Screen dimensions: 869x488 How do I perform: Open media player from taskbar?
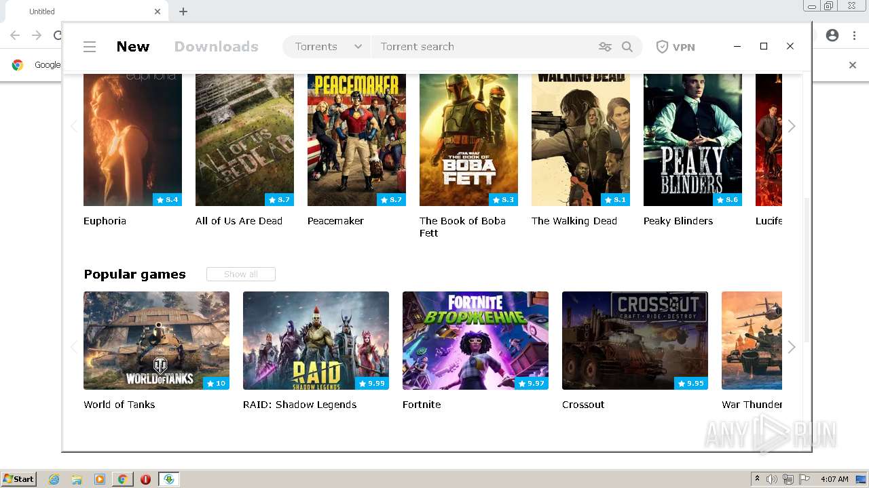coord(100,479)
